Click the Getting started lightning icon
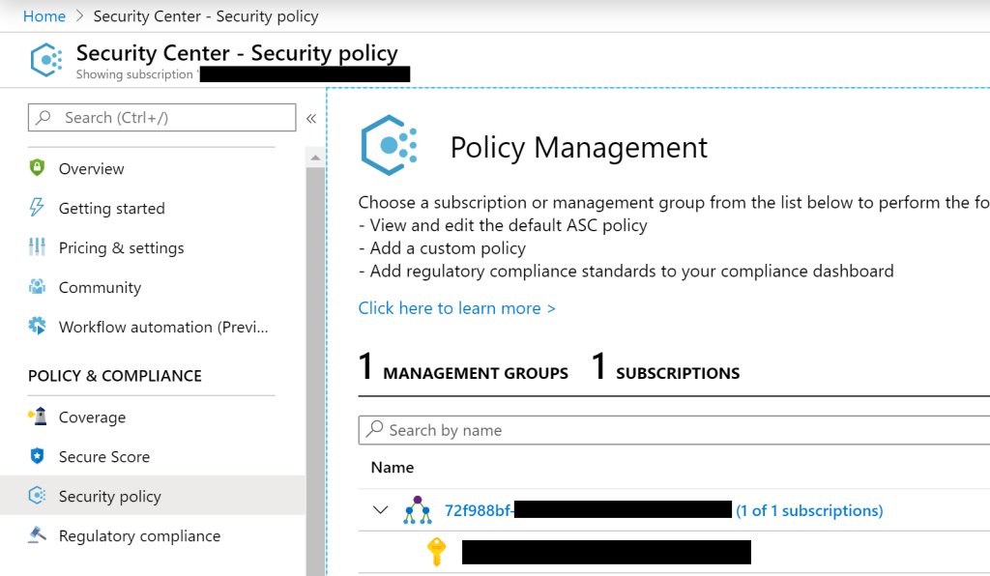990x576 pixels. 38,208
